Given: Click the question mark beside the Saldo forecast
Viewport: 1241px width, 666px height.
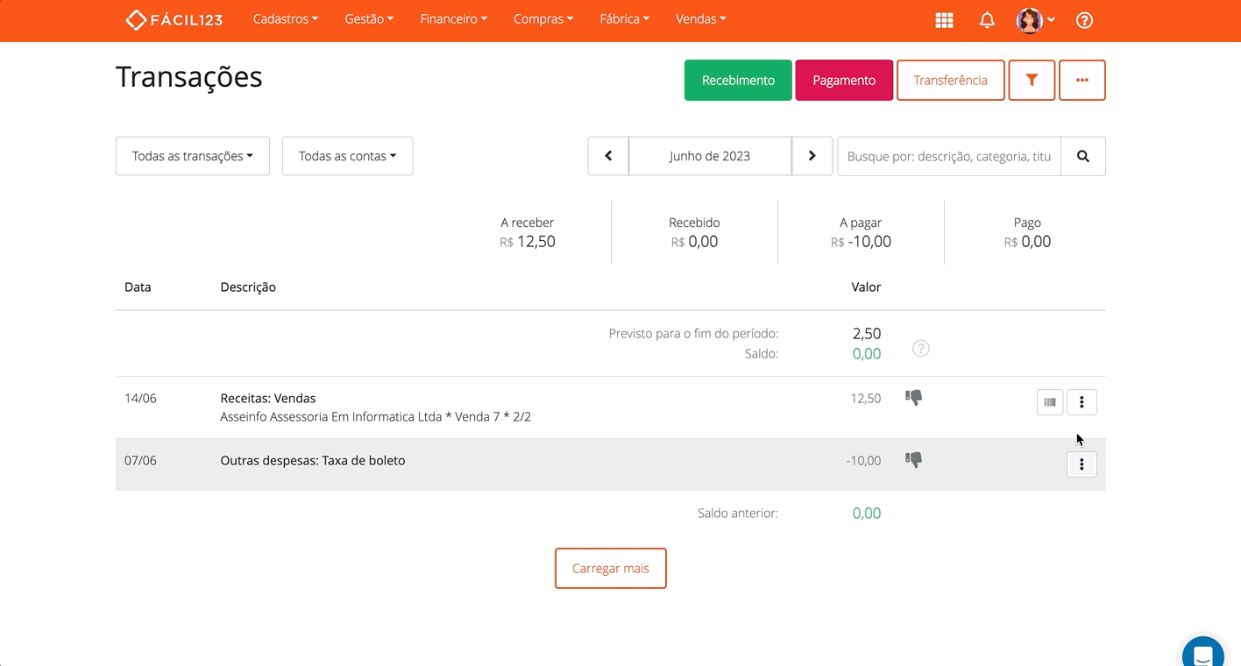Looking at the screenshot, I should pyautogui.click(x=920, y=348).
